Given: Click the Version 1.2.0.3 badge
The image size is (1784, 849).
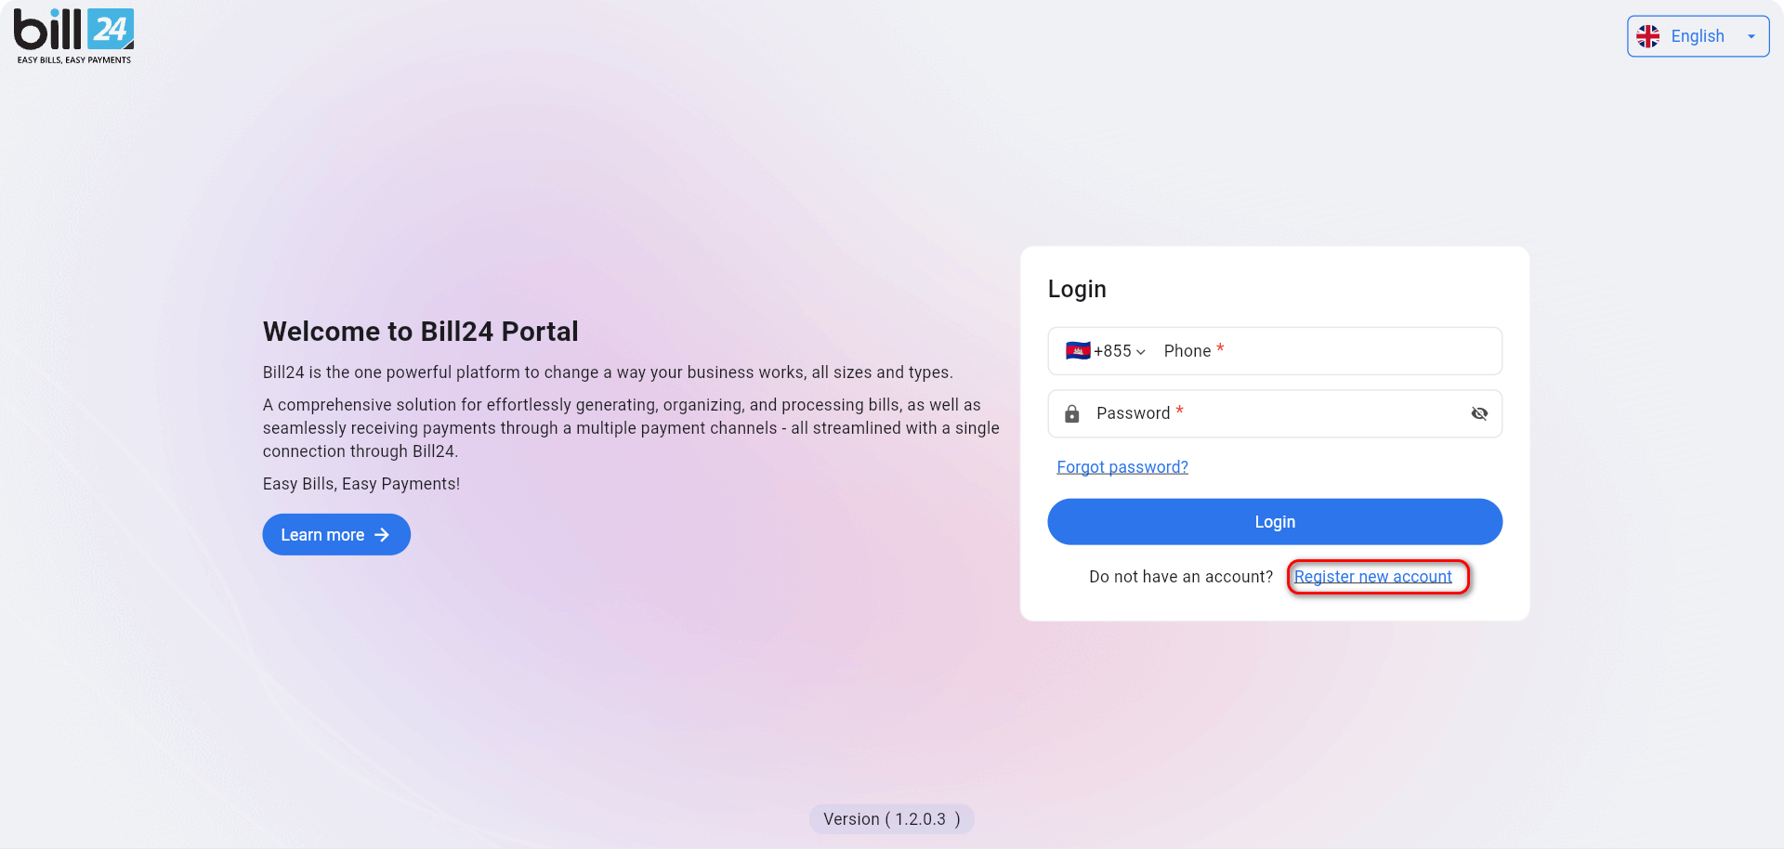Looking at the screenshot, I should 892,819.
